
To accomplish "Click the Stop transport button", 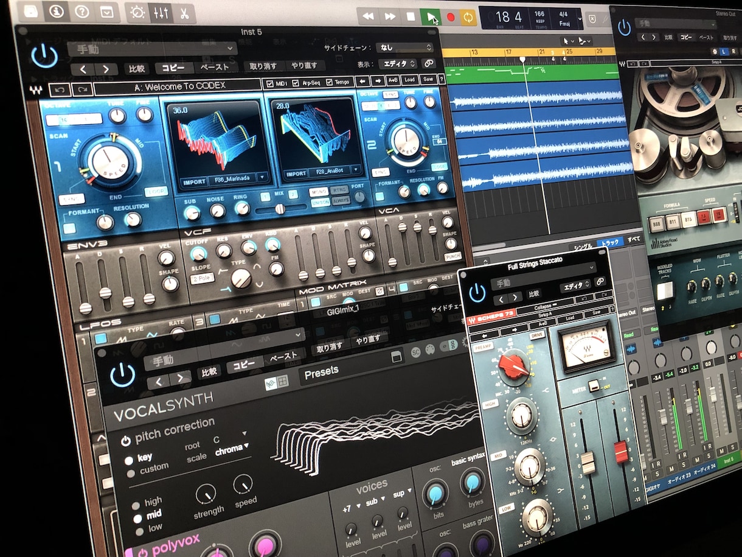I will point(411,16).
